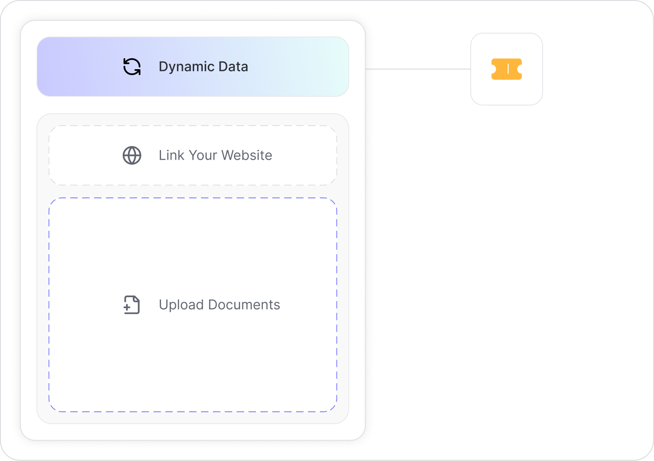Click the connector line leading to ticket tile

coord(418,69)
